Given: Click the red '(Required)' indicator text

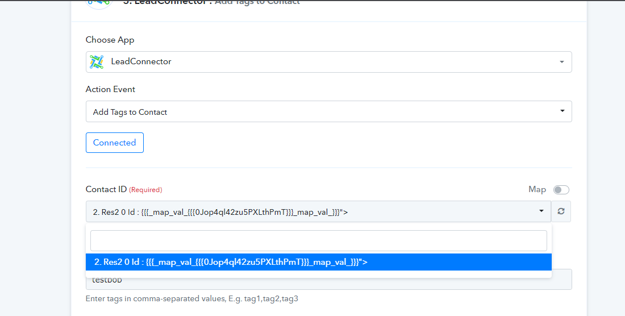Looking at the screenshot, I should pos(145,190).
